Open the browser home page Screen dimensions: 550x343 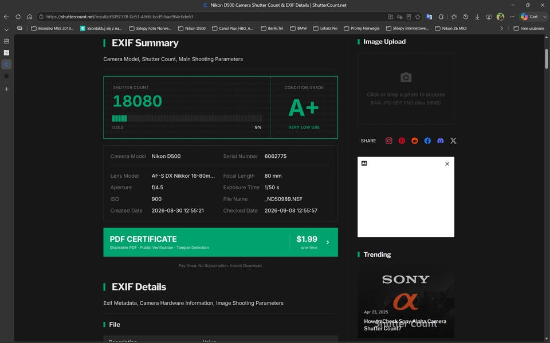point(30,17)
